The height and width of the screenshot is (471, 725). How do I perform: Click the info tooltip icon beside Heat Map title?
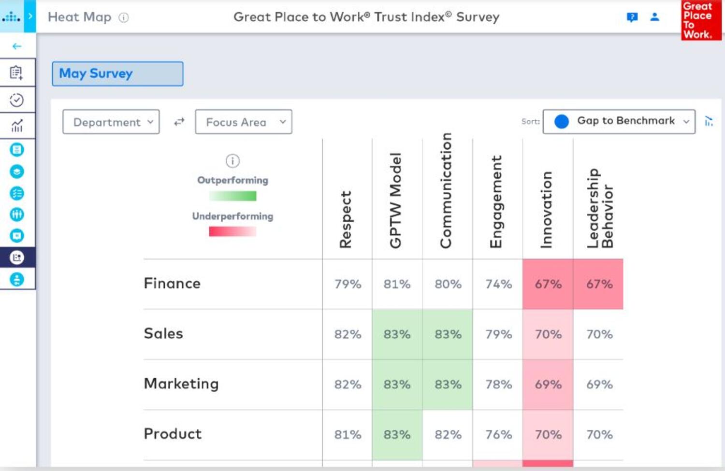(124, 17)
